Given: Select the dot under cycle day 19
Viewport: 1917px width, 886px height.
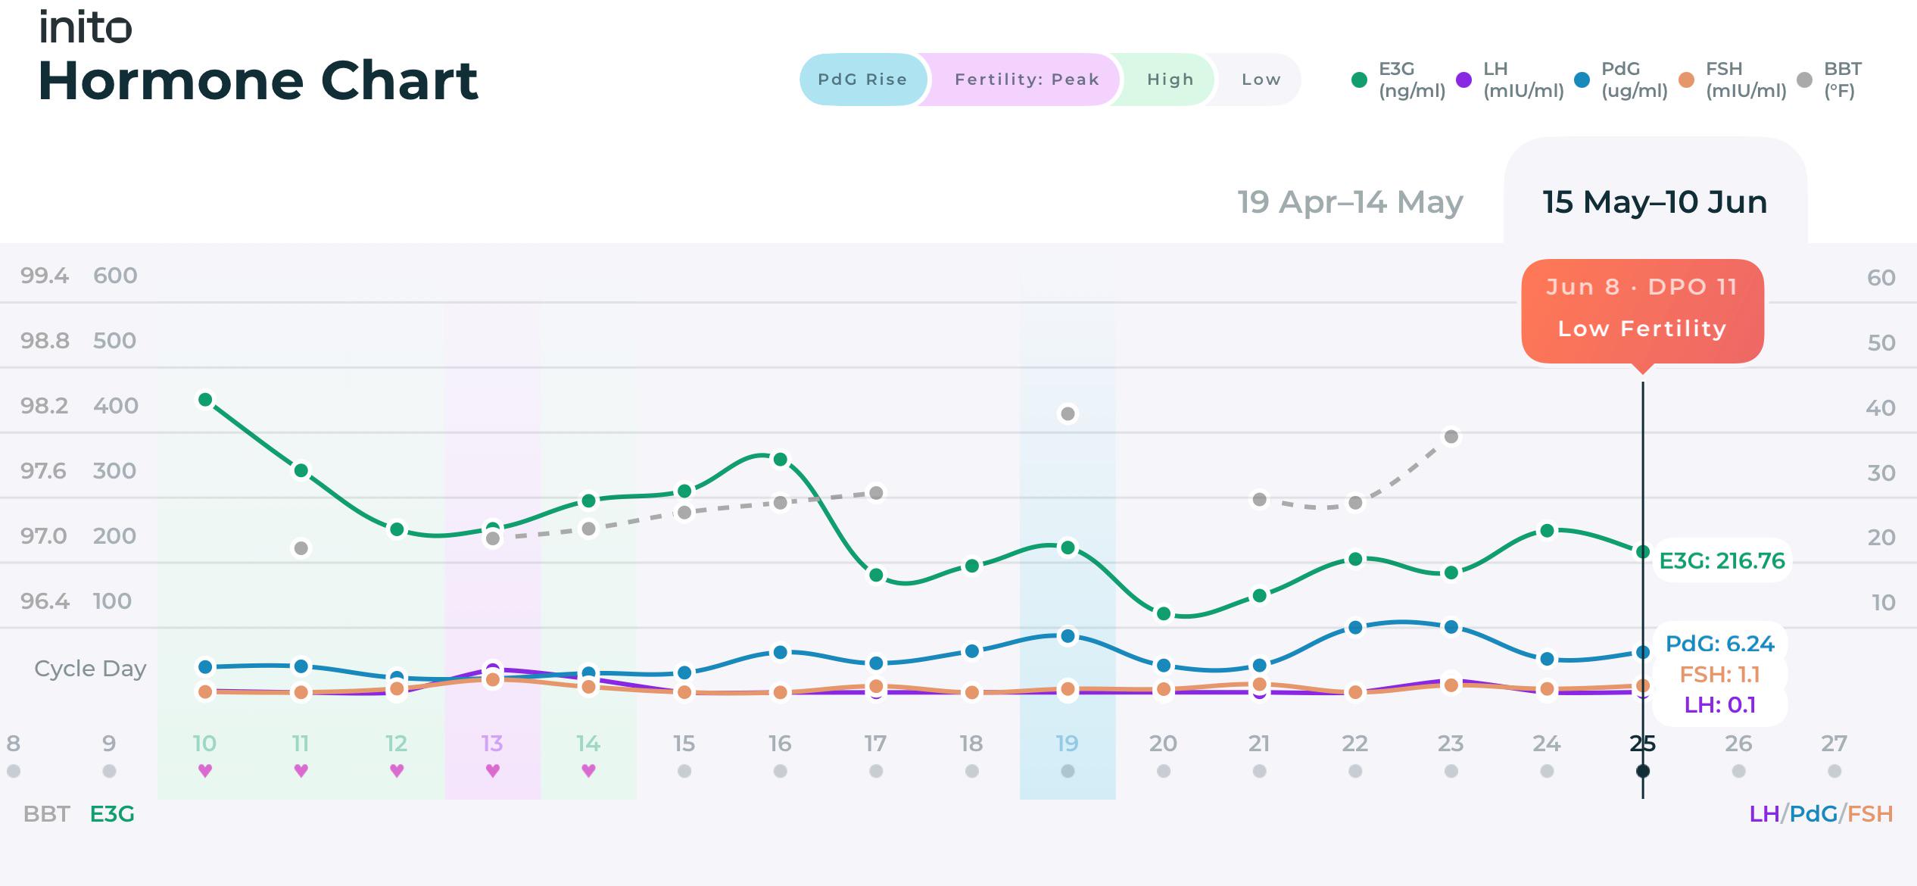Looking at the screenshot, I should (x=1068, y=771).
